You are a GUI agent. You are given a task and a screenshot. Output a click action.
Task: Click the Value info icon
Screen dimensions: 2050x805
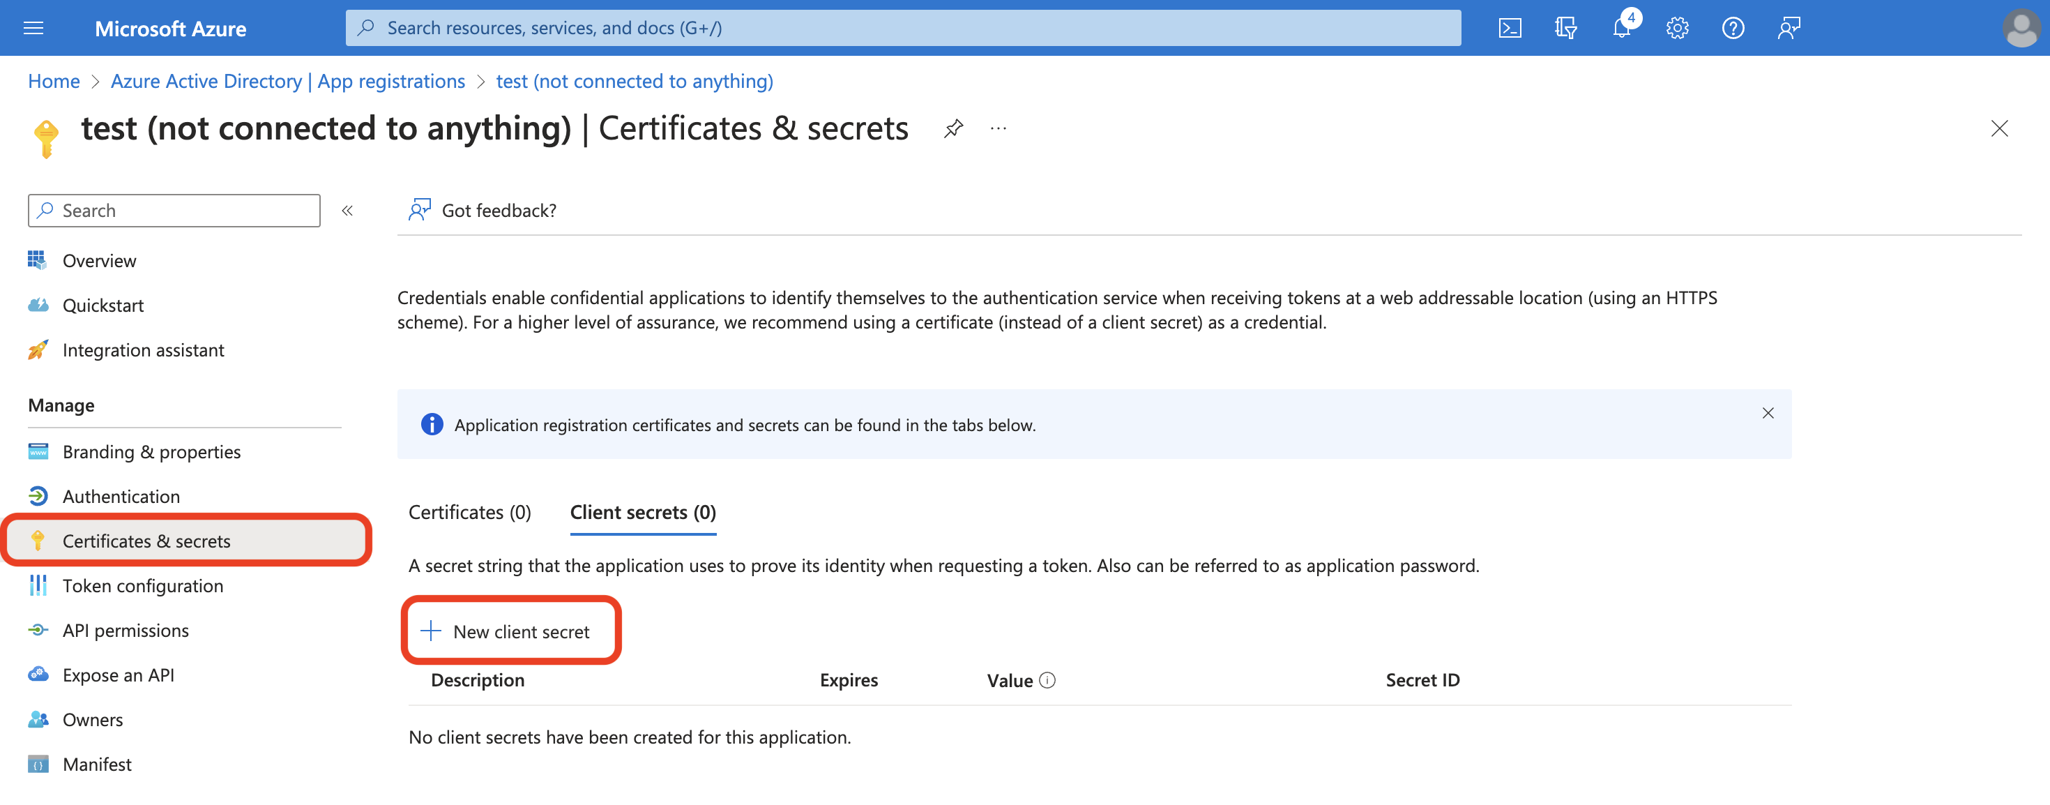pyautogui.click(x=1047, y=680)
